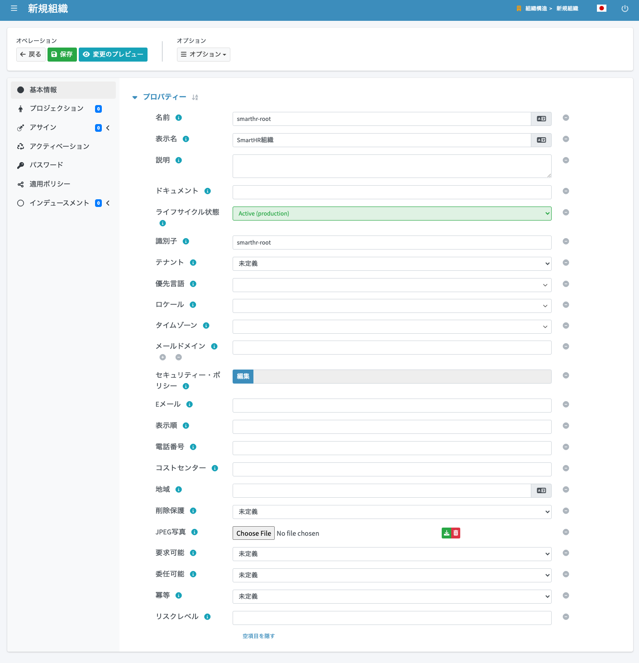Delete JPEG写真 using red trash icon
The image size is (639, 663).
[x=456, y=533]
